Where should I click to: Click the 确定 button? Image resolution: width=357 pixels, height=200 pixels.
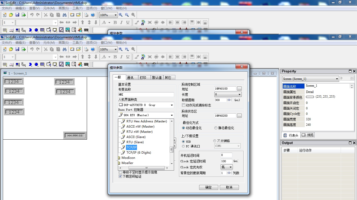pos(209,187)
